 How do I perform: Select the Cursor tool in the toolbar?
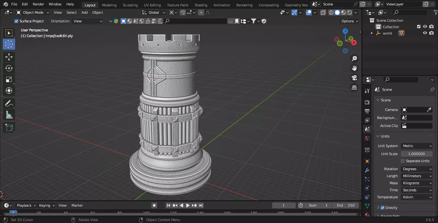(9, 44)
